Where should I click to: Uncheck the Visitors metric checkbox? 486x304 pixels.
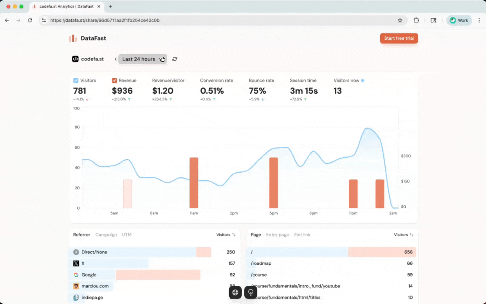click(76, 80)
